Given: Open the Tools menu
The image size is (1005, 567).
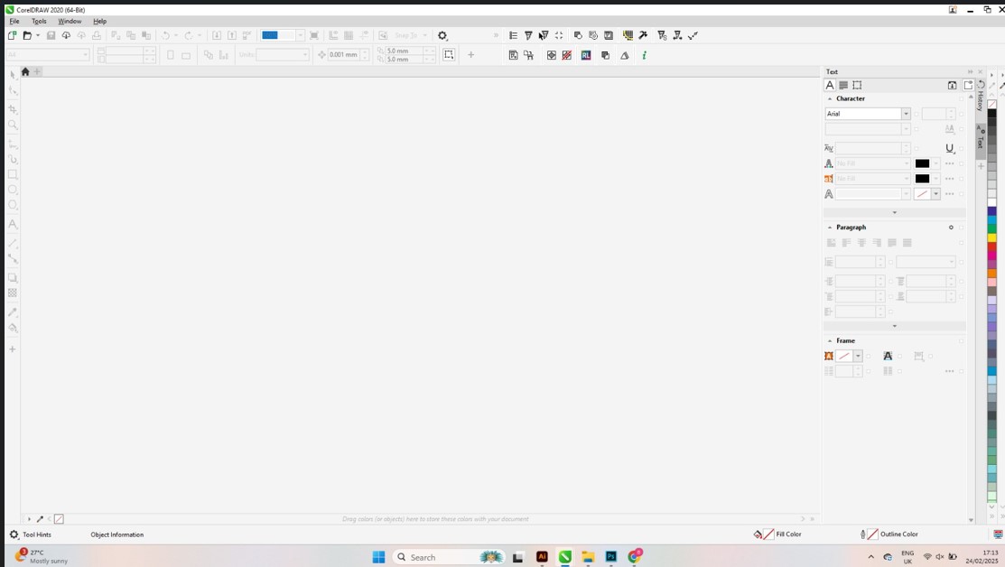Looking at the screenshot, I should (39, 21).
